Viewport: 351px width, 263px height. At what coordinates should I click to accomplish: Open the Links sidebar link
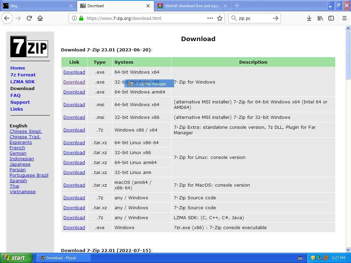pyautogui.click(x=16, y=109)
